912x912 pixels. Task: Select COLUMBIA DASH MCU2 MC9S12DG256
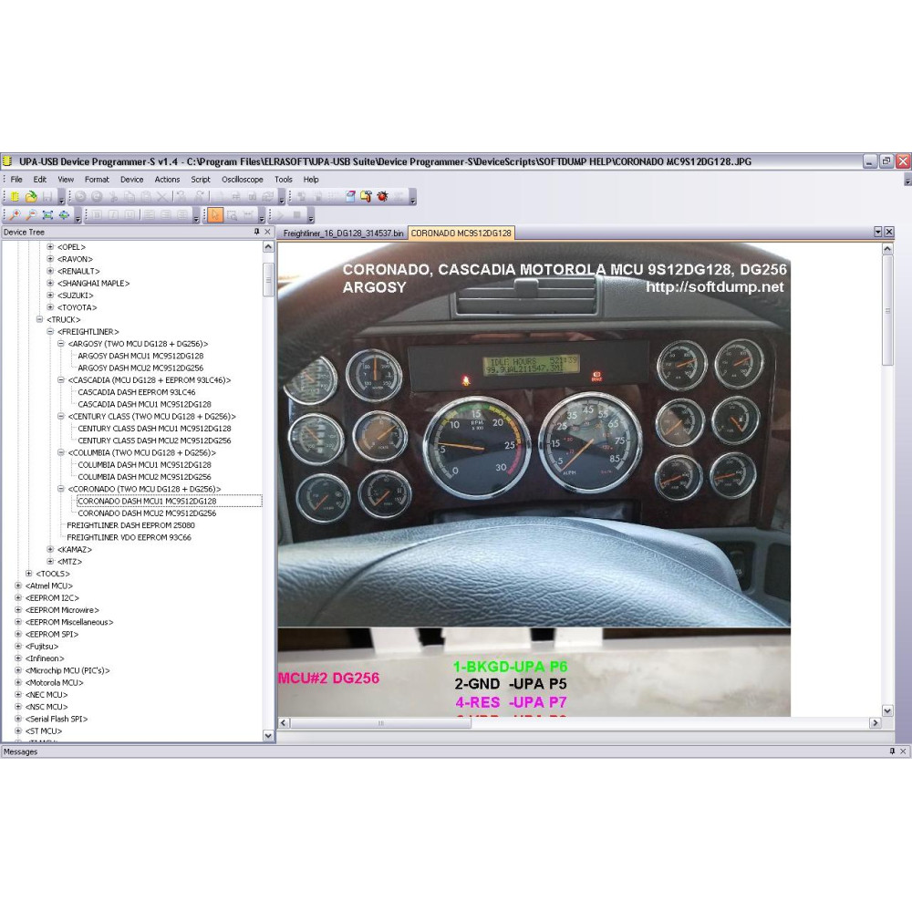pyautogui.click(x=144, y=477)
